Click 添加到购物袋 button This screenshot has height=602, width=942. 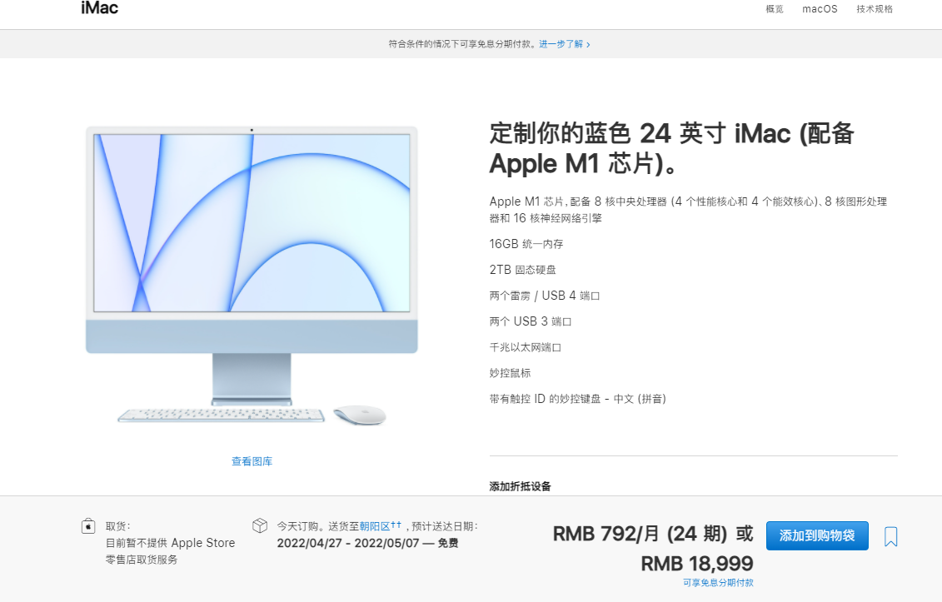coord(817,535)
